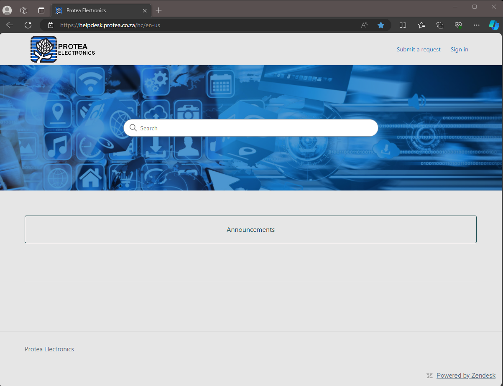Click the Zendesk icon in the footer

tap(429, 375)
